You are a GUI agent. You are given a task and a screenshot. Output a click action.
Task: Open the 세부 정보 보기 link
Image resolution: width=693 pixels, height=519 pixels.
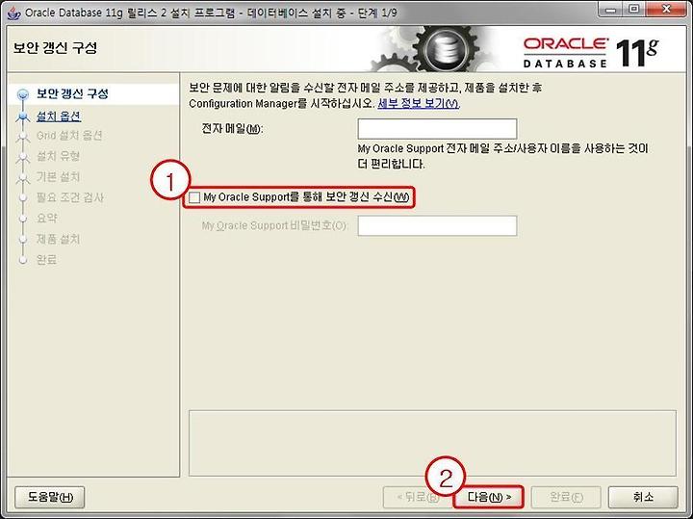pyautogui.click(x=418, y=103)
